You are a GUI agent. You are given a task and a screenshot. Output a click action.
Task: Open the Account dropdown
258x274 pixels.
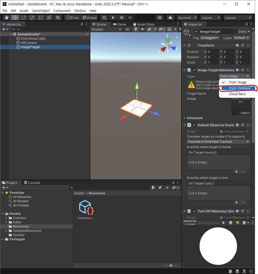click(187, 18)
